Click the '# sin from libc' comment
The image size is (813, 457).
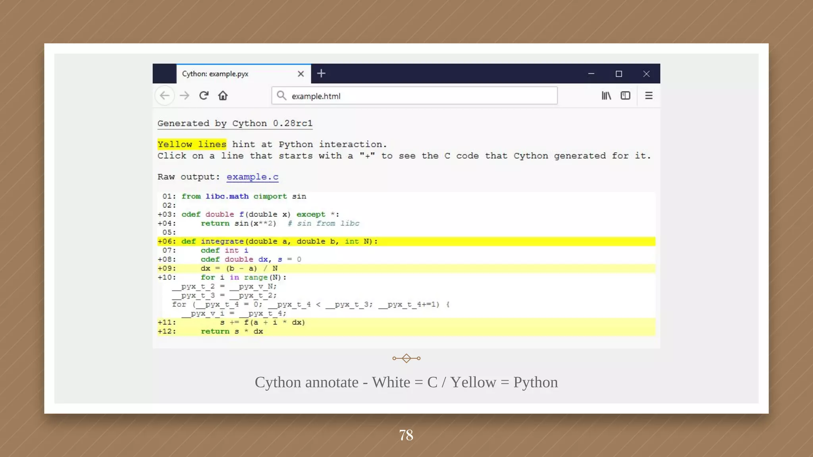point(324,223)
